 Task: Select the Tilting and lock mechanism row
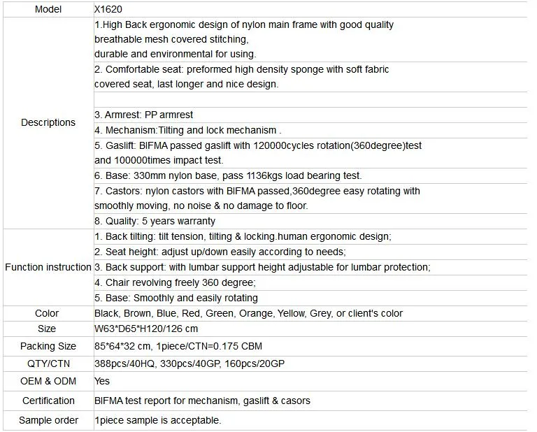tap(187, 130)
